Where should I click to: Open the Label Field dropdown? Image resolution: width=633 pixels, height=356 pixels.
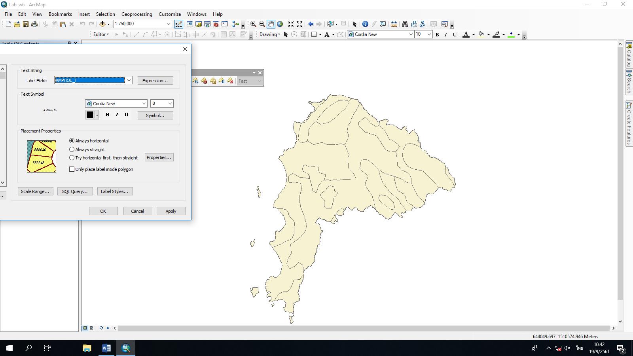tap(129, 80)
